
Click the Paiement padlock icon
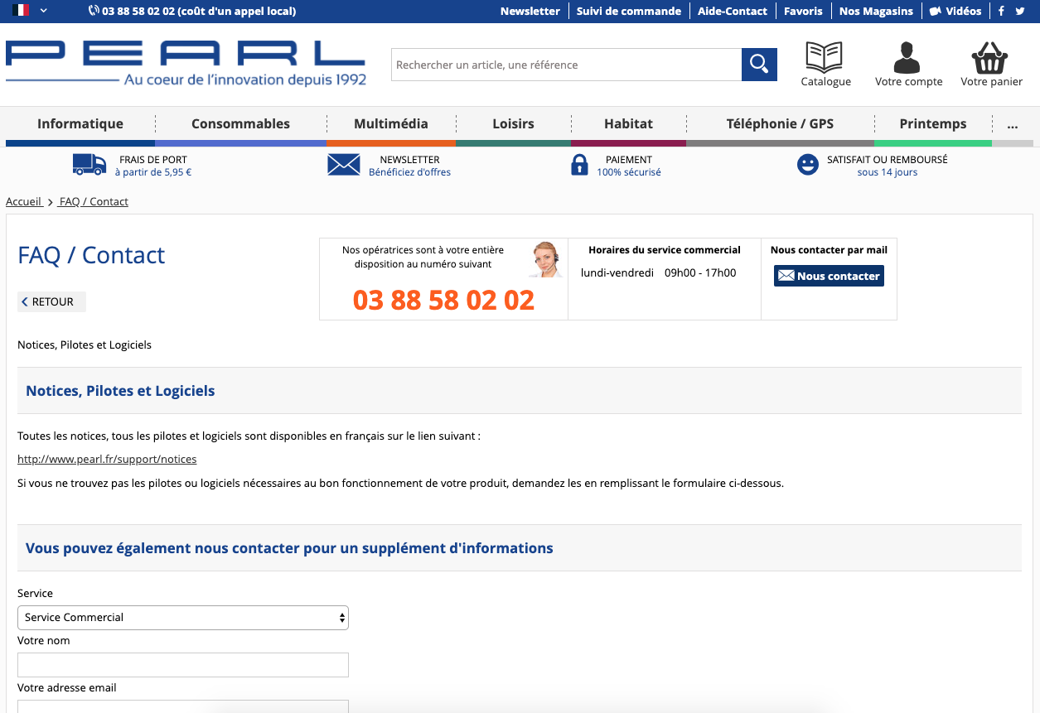pos(579,164)
